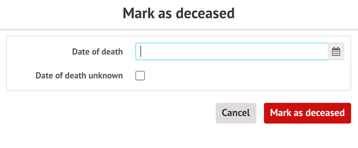Expand the date picker from calendar button
The width and height of the screenshot is (358, 148).
pos(336,51)
